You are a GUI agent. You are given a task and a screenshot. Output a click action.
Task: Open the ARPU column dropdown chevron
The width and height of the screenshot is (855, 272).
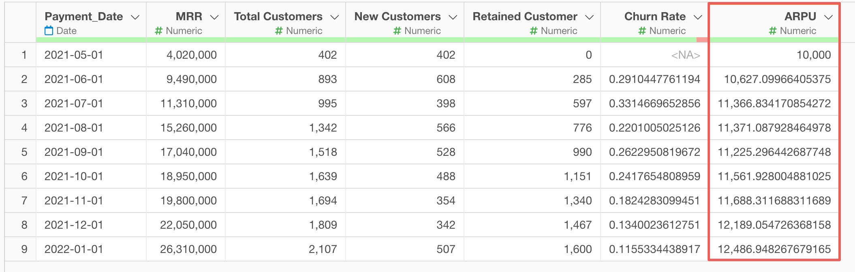[x=829, y=17]
